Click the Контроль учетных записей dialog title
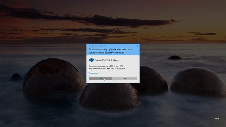 [x=97, y=46]
